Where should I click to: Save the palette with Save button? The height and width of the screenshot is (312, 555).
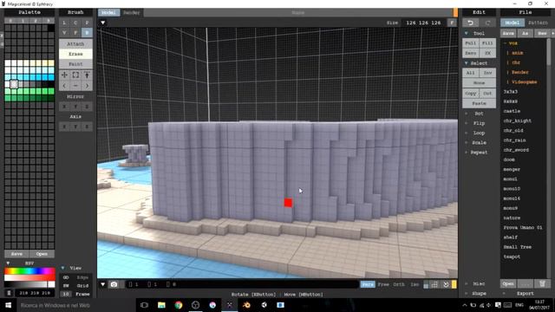(x=16, y=254)
